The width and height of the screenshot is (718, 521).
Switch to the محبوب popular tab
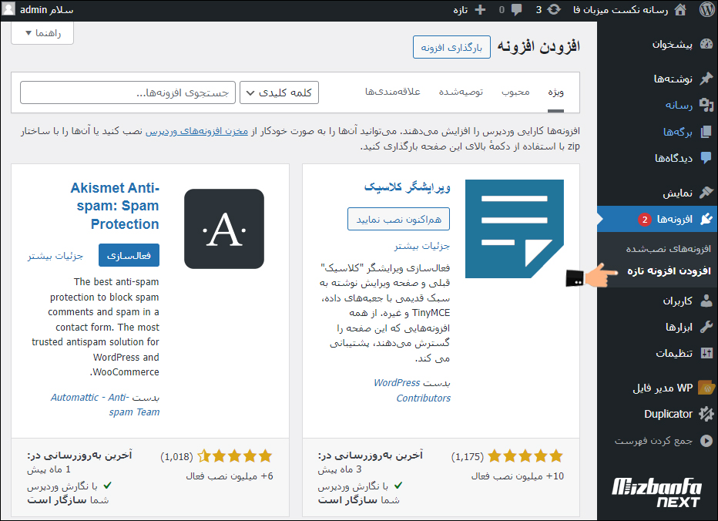515,92
